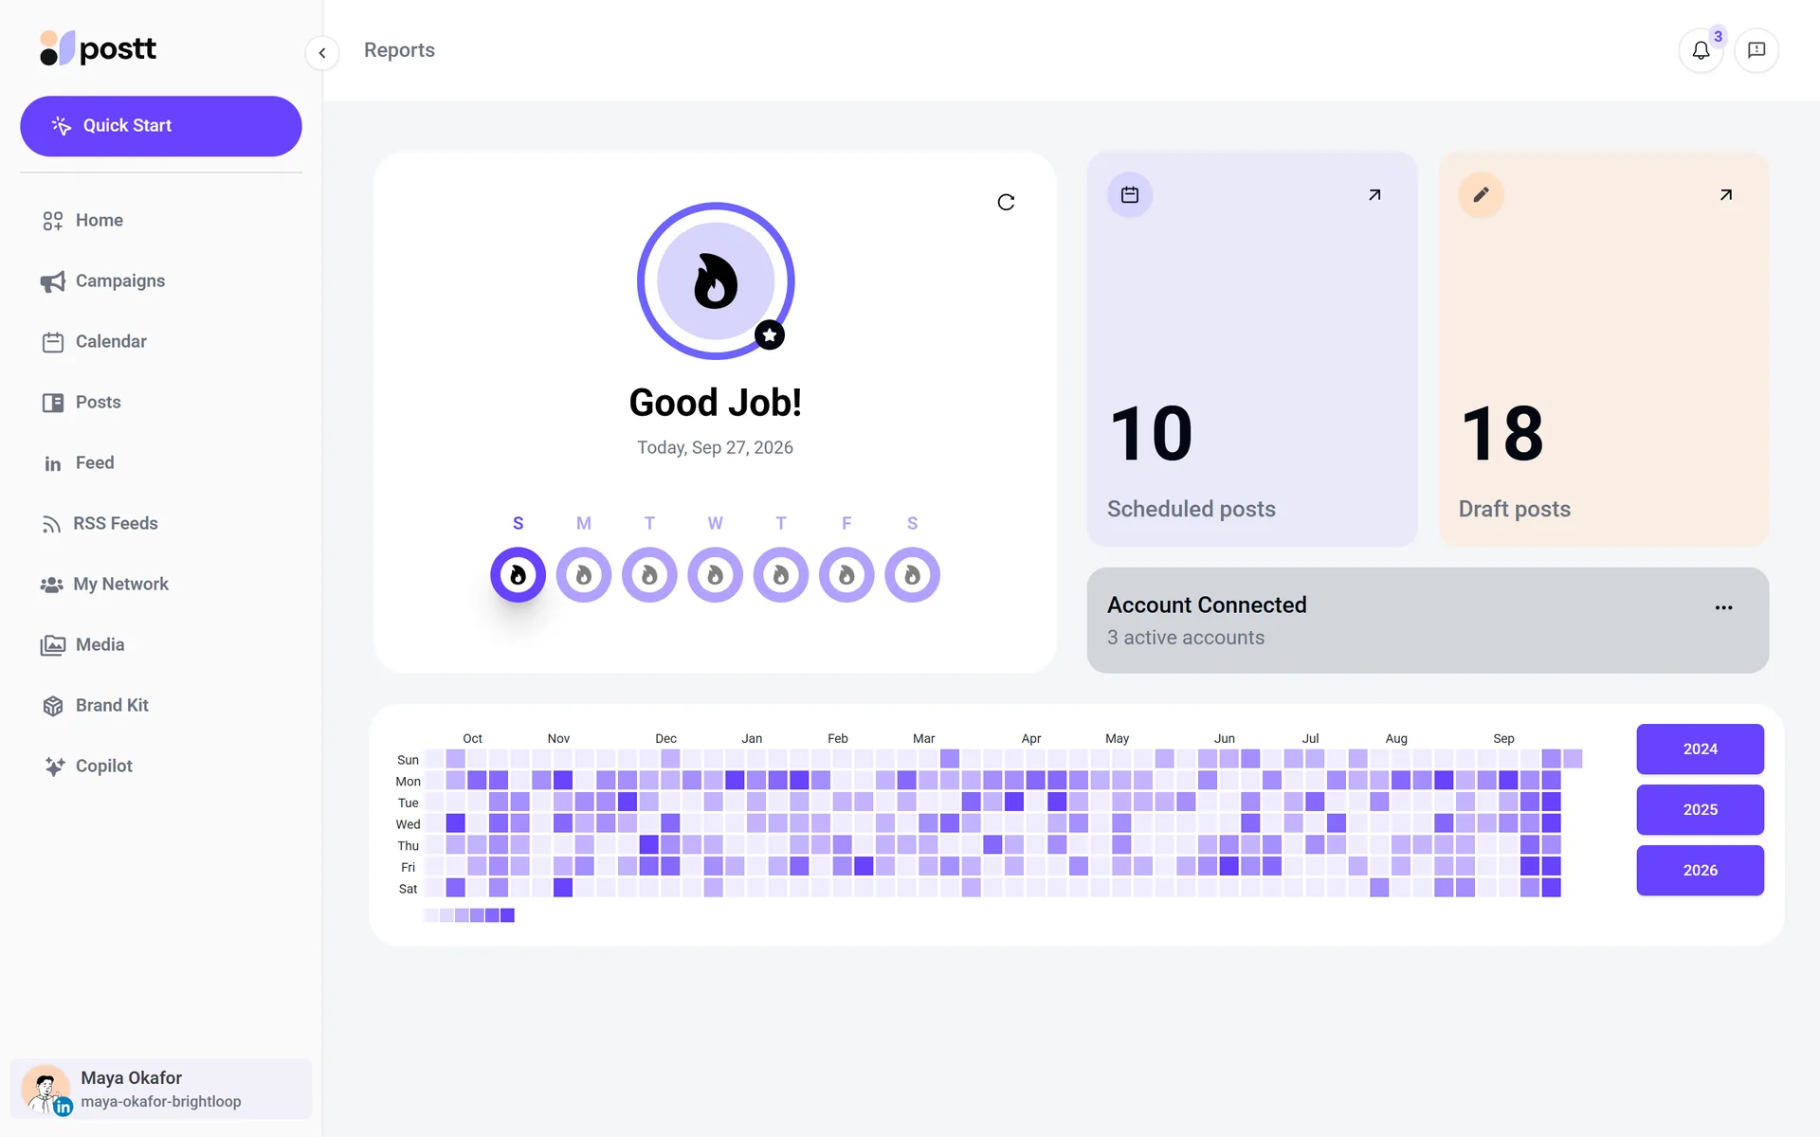Viewport: 1820px width, 1137px height.
Task: Open the notifications bell
Action: click(1701, 50)
